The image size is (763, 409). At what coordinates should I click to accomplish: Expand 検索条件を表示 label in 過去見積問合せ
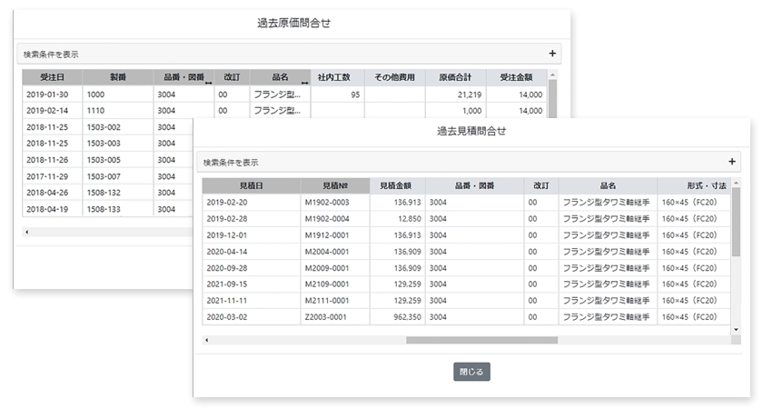click(x=231, y=163)
